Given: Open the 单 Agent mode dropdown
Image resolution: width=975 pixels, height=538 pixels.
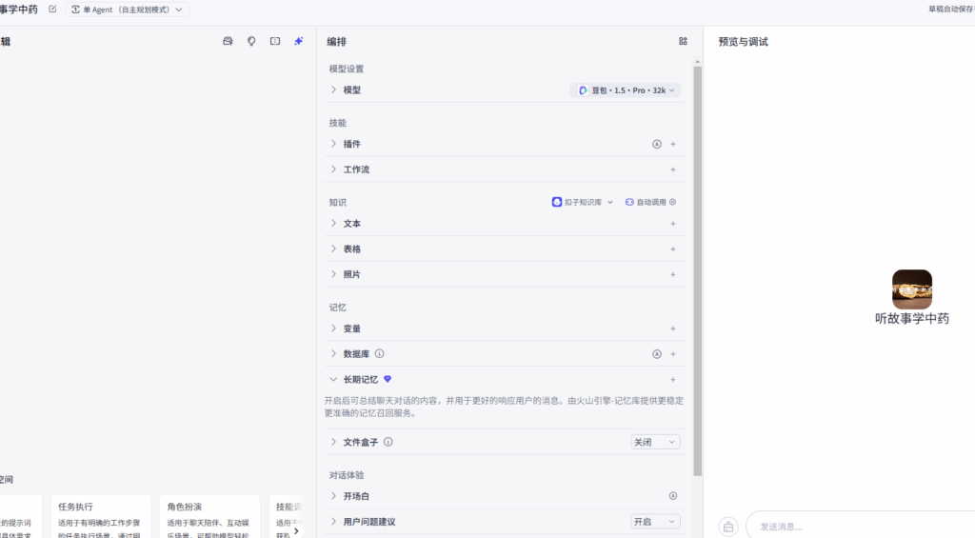Looking at the screenshot, I should tap(127, 10).
